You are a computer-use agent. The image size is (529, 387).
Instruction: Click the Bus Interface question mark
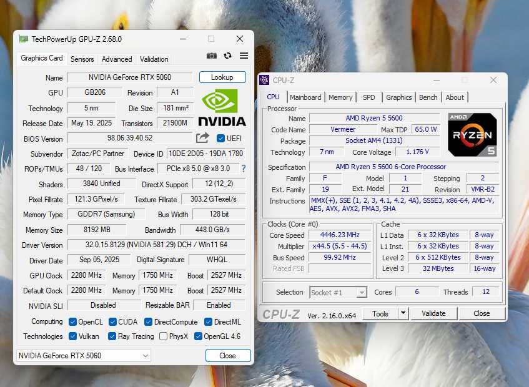tap(244, 169)
